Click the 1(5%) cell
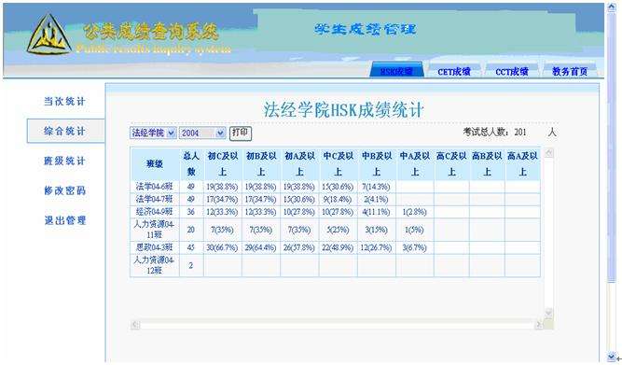The height and width of the screenshot is (365, 622). tap(415, 230)
